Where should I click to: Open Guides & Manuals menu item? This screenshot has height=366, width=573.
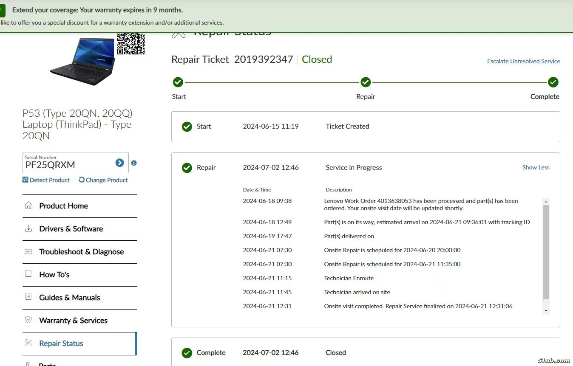(x=70, y=298)
